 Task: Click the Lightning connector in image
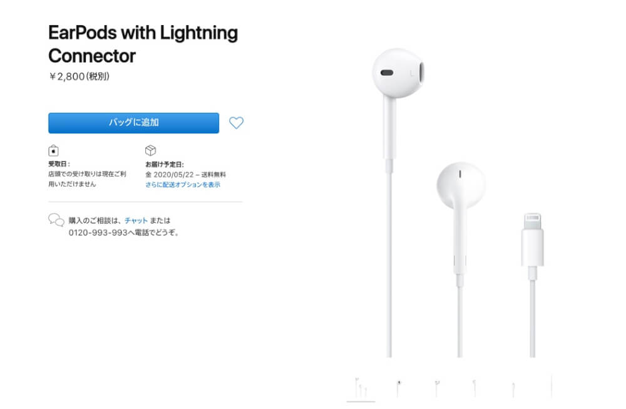(533, 240)
